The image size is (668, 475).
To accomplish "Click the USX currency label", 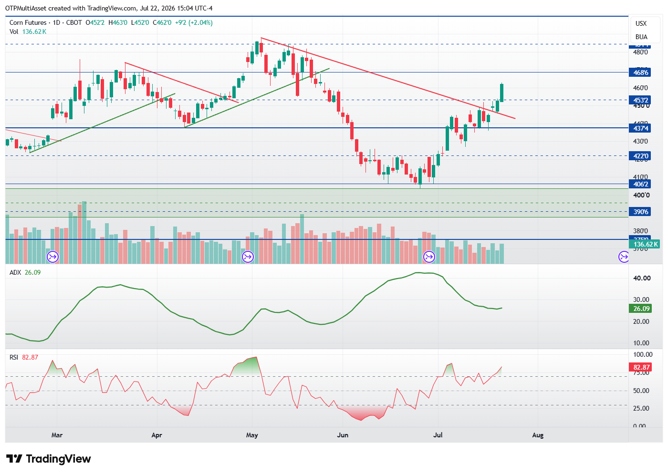I will point(641,23).
